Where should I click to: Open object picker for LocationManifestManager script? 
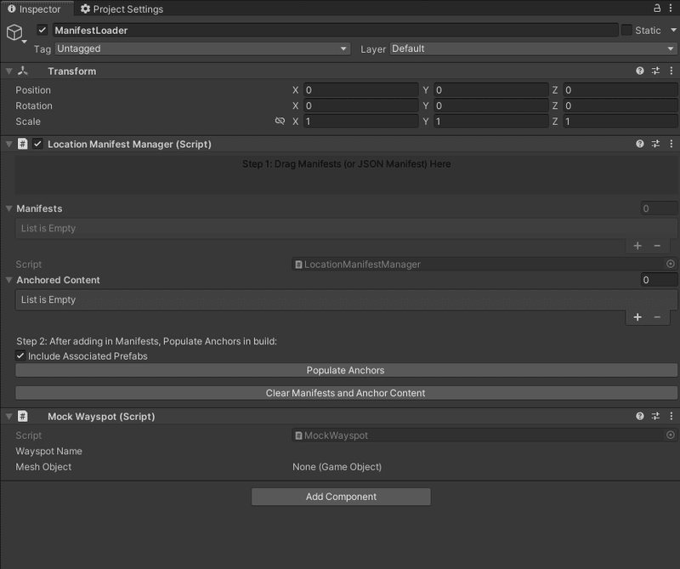[x=671, y=264]
